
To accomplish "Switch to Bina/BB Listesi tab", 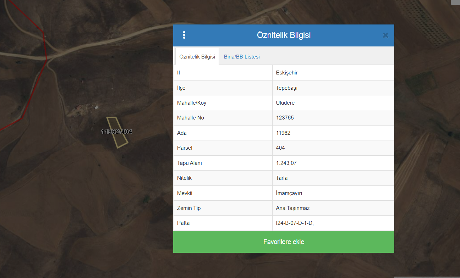I will coord(242,57).
